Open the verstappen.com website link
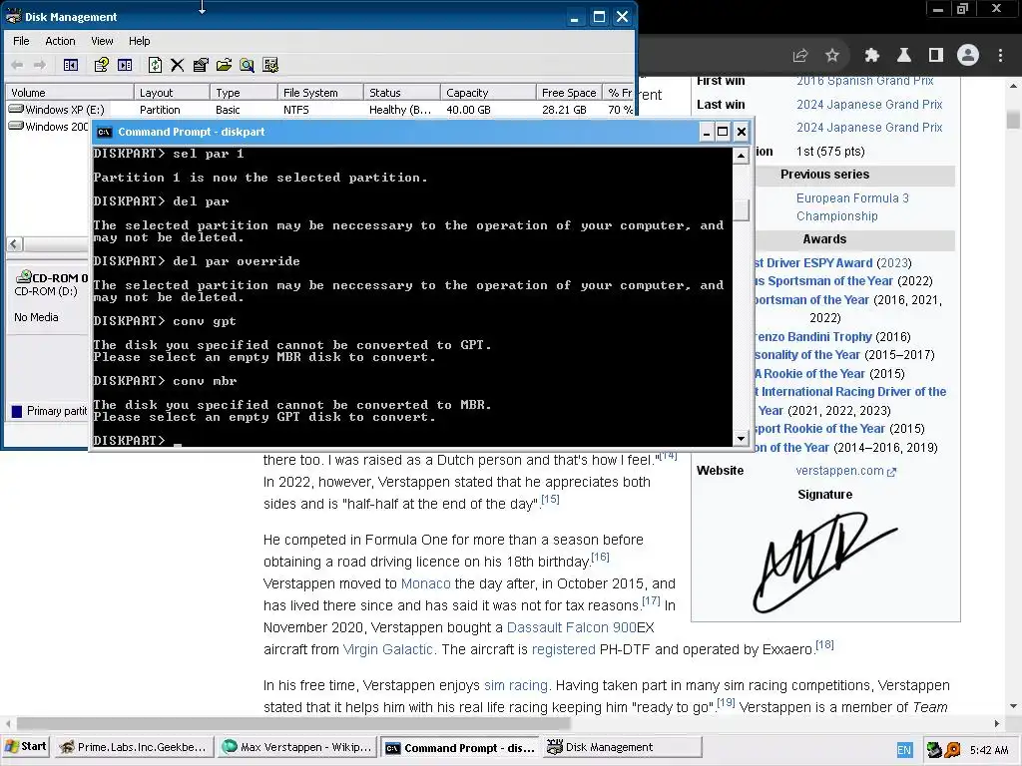Viewport: 1022px width, 766px height. click(x=846, y=471)
